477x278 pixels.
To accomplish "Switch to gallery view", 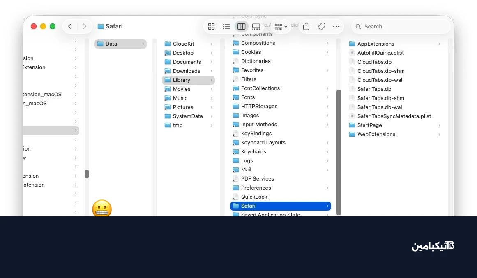I will (x=256, y=26).
